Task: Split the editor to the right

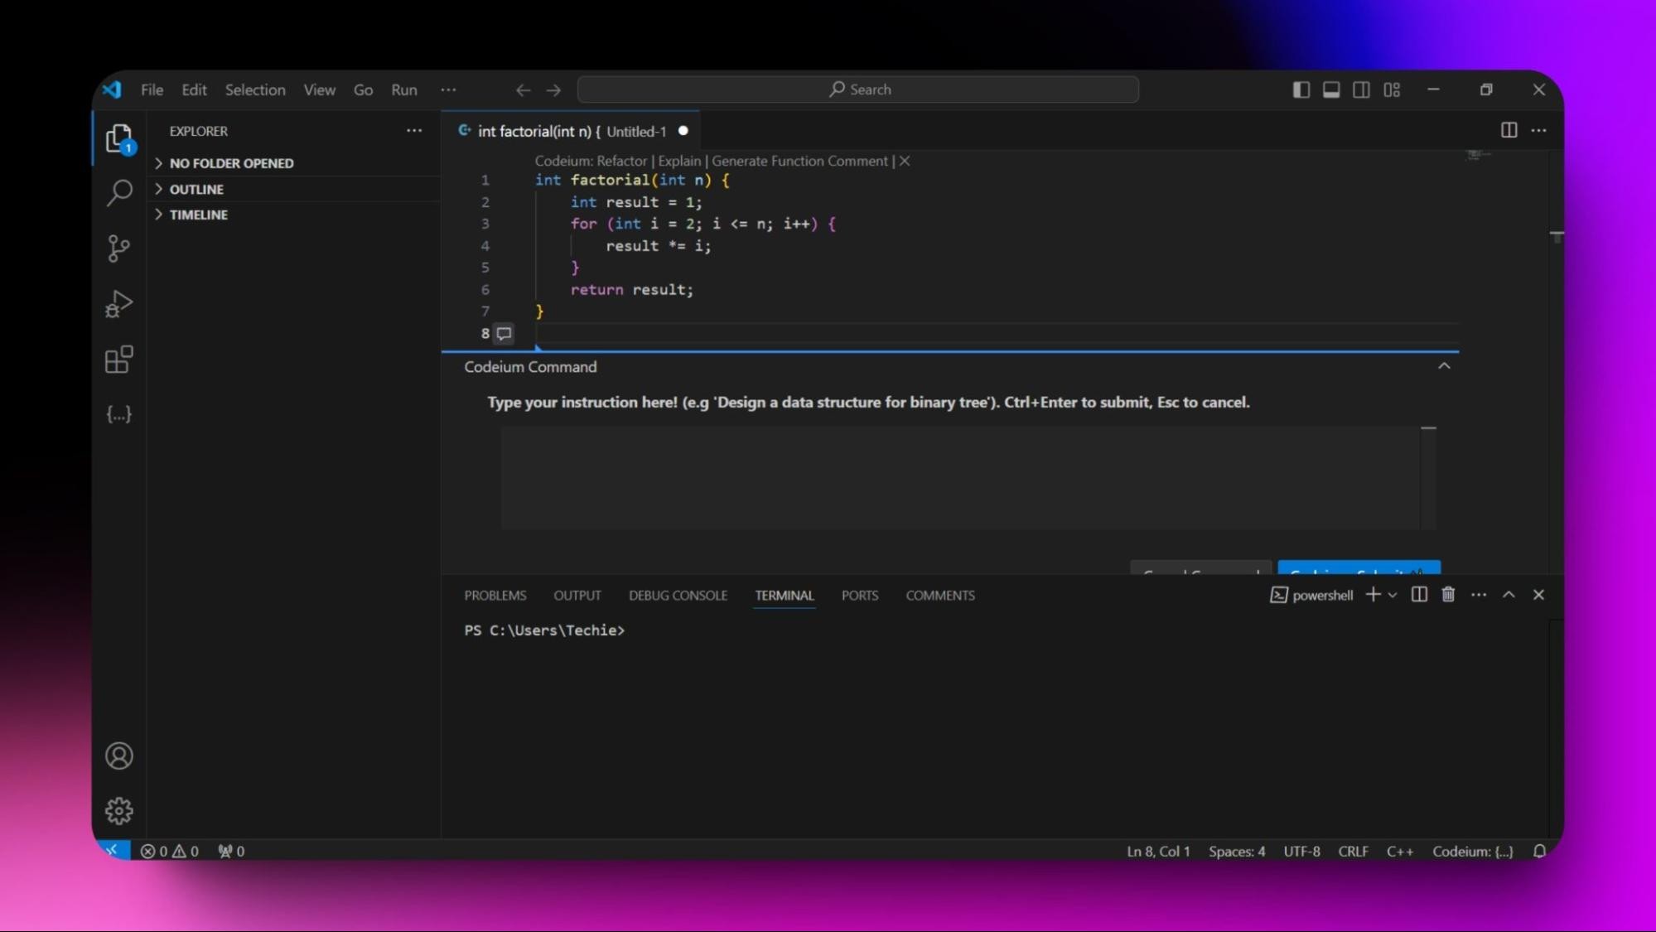Action: coord(1509,130)
